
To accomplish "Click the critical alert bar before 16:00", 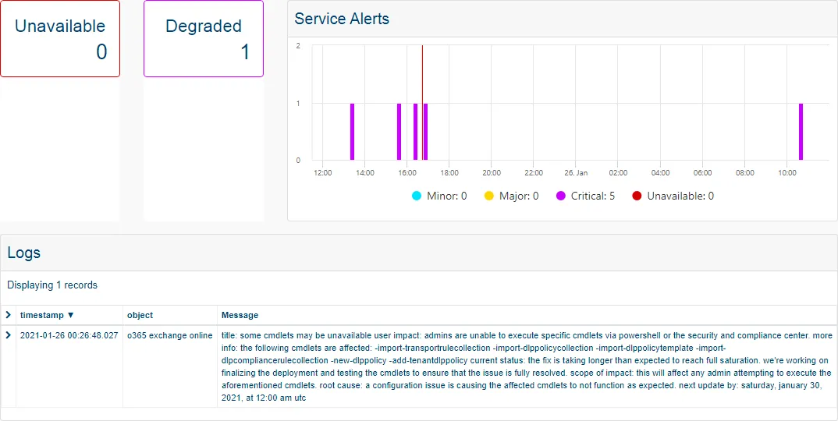I will tap(399, 132).
